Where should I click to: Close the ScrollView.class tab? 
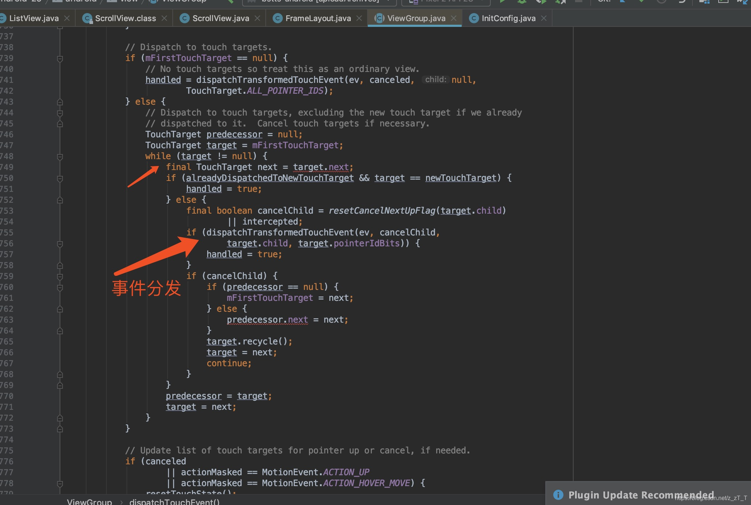(x=164, y=18)
